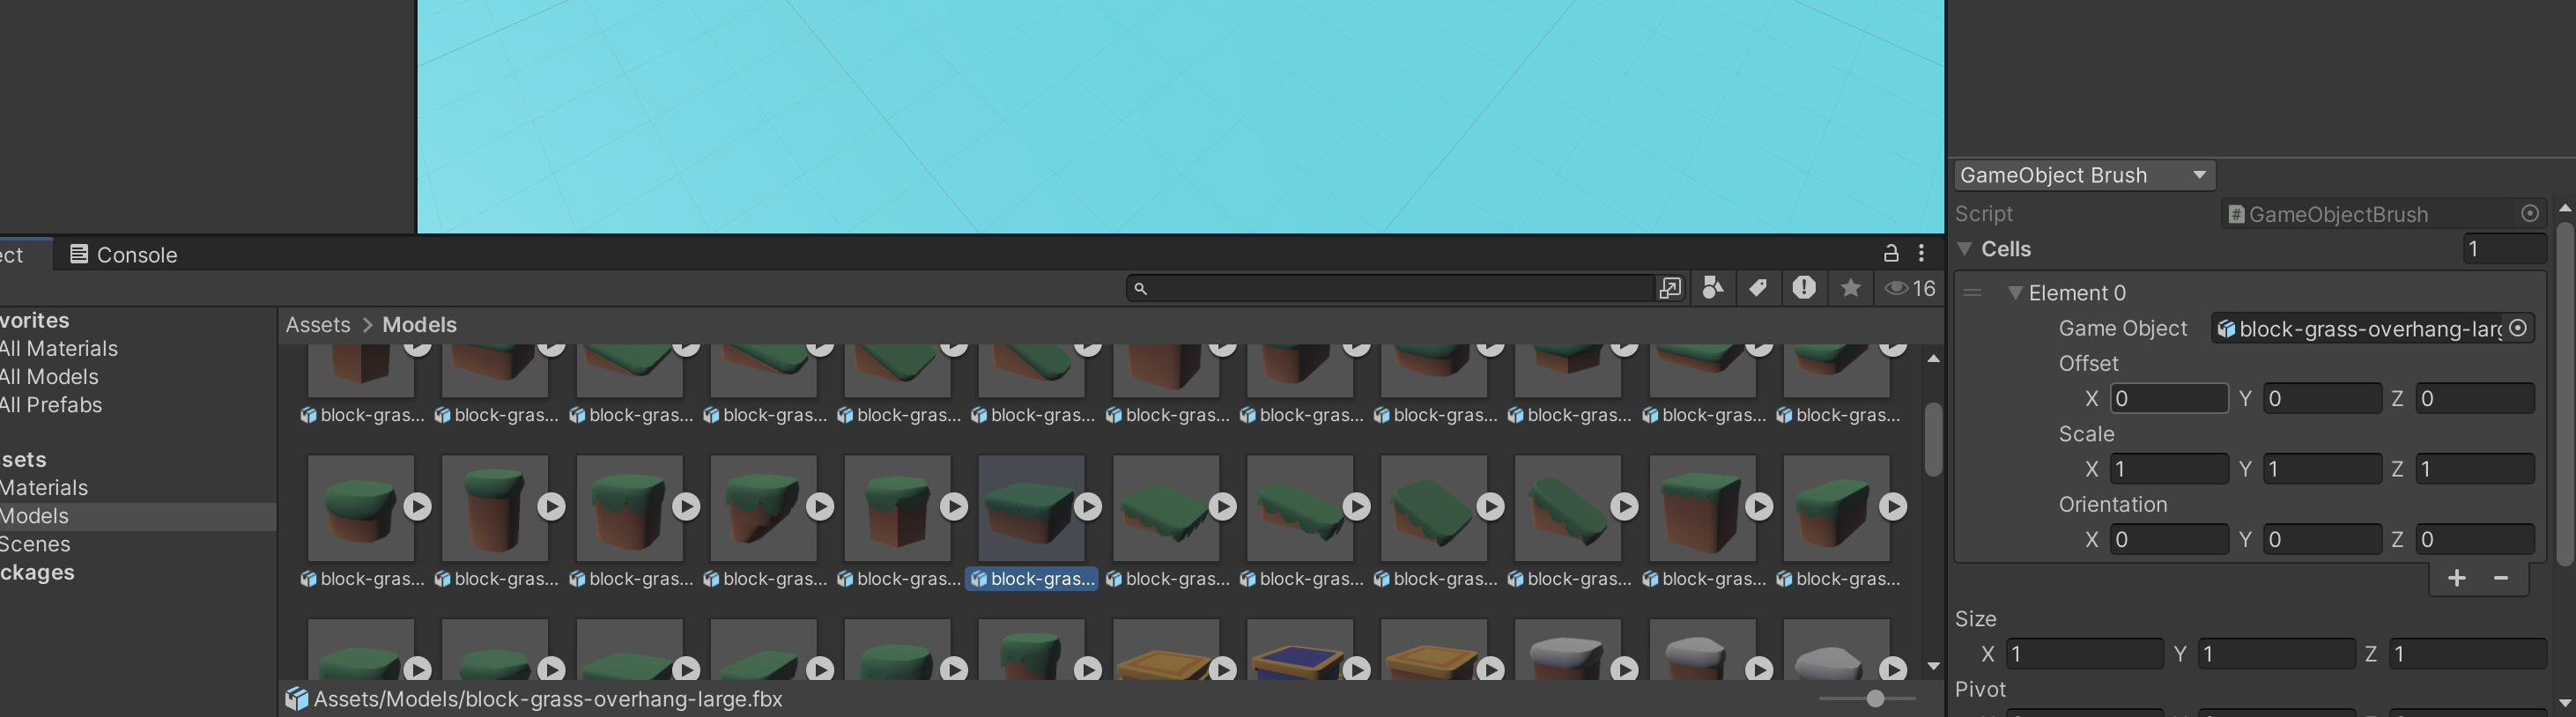
Task: Open the Project panel three-dot options menu
Action: [x=1921, y=253]
